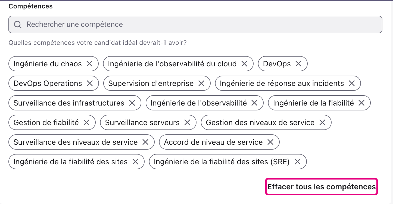The width and height of the screenshot is (393, 204).
Task: Delete the "Gestion de fiabilité" skill
Action: [x=86, y=123]
